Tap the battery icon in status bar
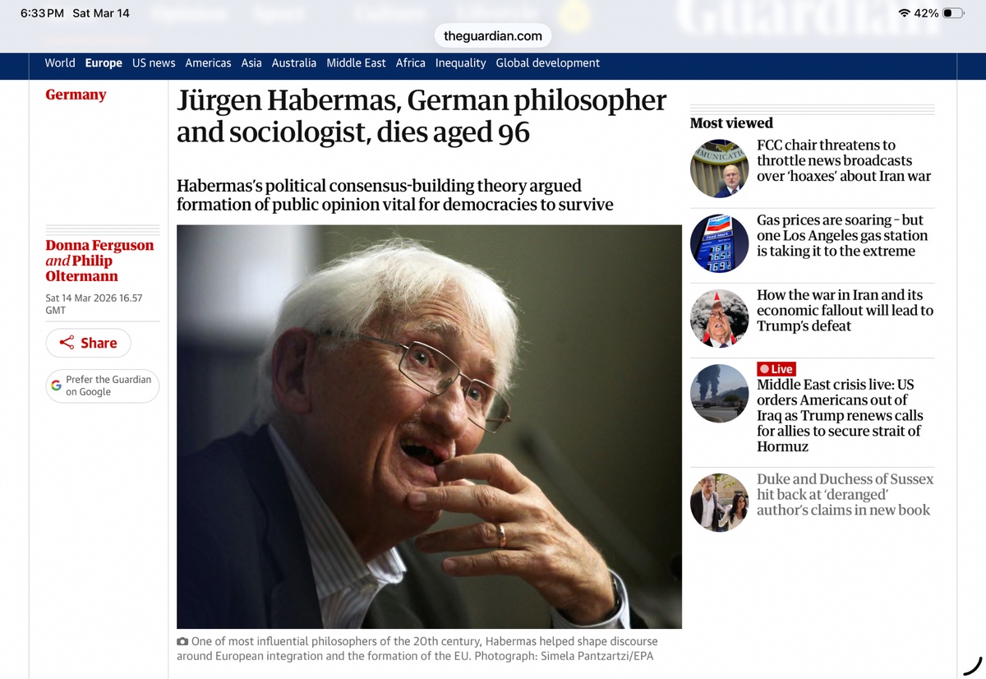The image size is (986, 679). (953, 13)
